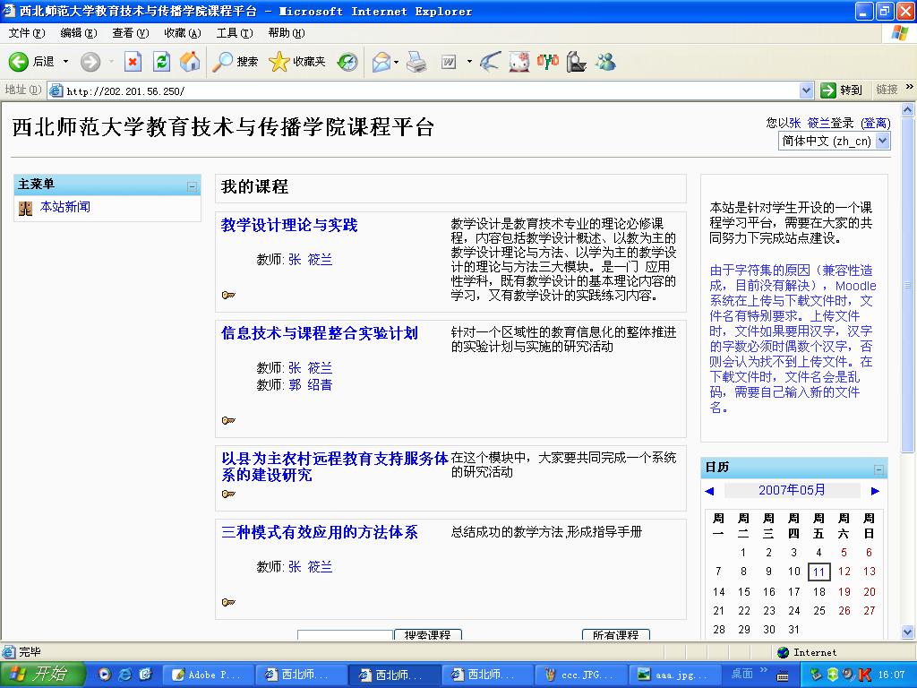
Task: Open the History clock icon
Action: [x=347, y=62]
